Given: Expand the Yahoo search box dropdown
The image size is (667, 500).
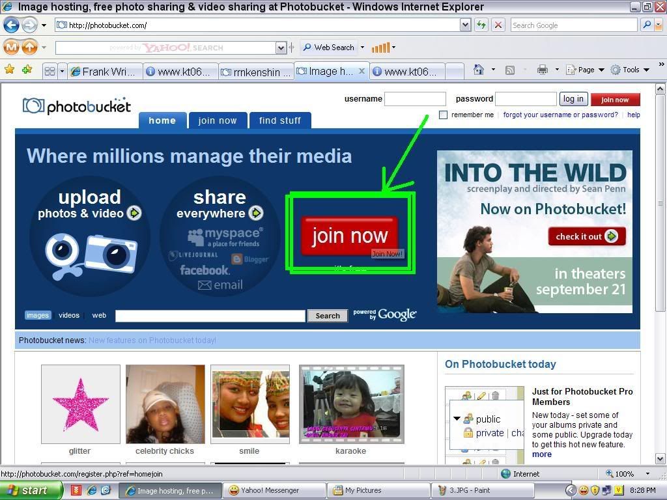Looking at the screenshot, I should 281,48.
